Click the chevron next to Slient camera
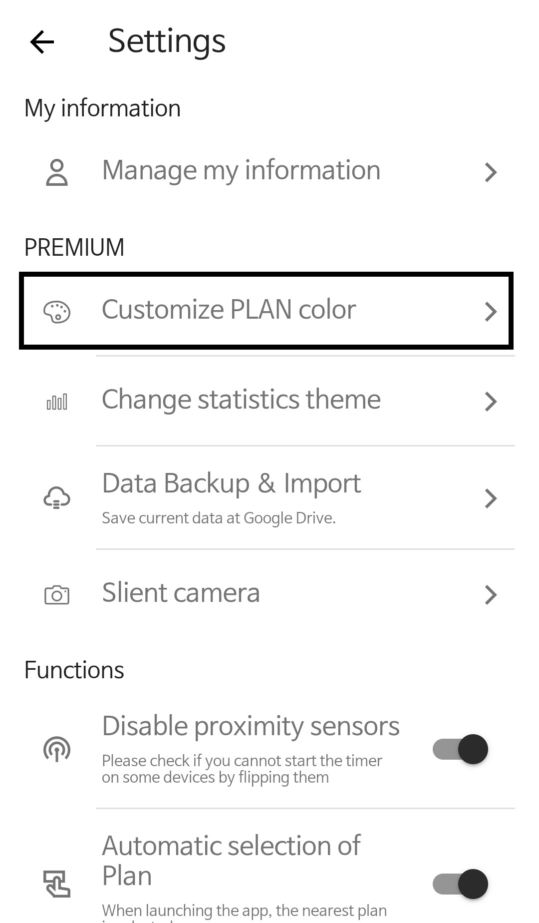Viewport: 539px width, 923px height. point(492,595)
